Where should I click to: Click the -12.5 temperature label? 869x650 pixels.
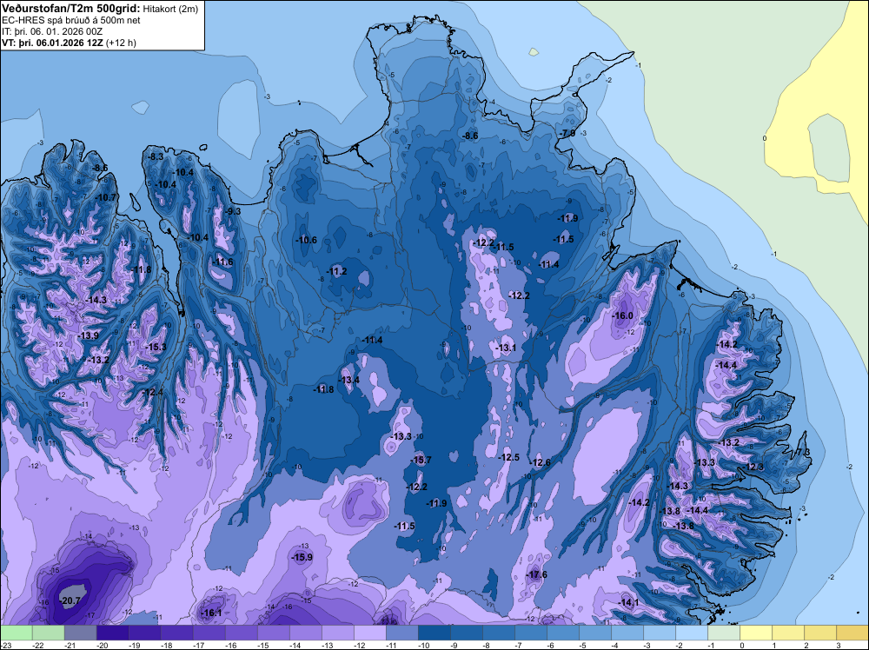[x=508, y=458]
